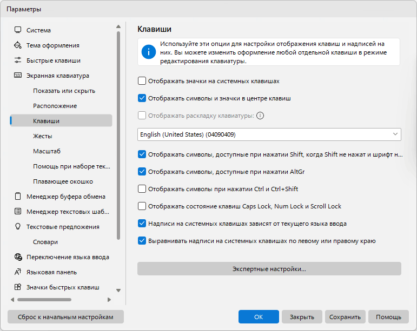This screenshot has height=331, width=417.
Task: Select the Клавиши subsection
Action: click(61, 121)
